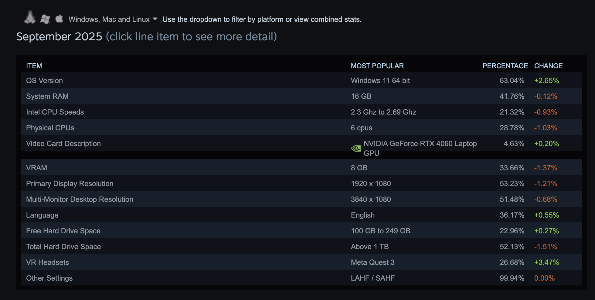Open Total Hard Drive Space details
The image size is (595, 300).
pos(63,247)
